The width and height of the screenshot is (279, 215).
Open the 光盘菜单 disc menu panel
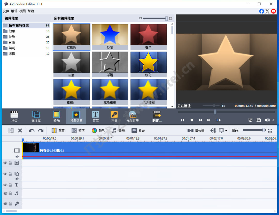[x=133, y=116]
